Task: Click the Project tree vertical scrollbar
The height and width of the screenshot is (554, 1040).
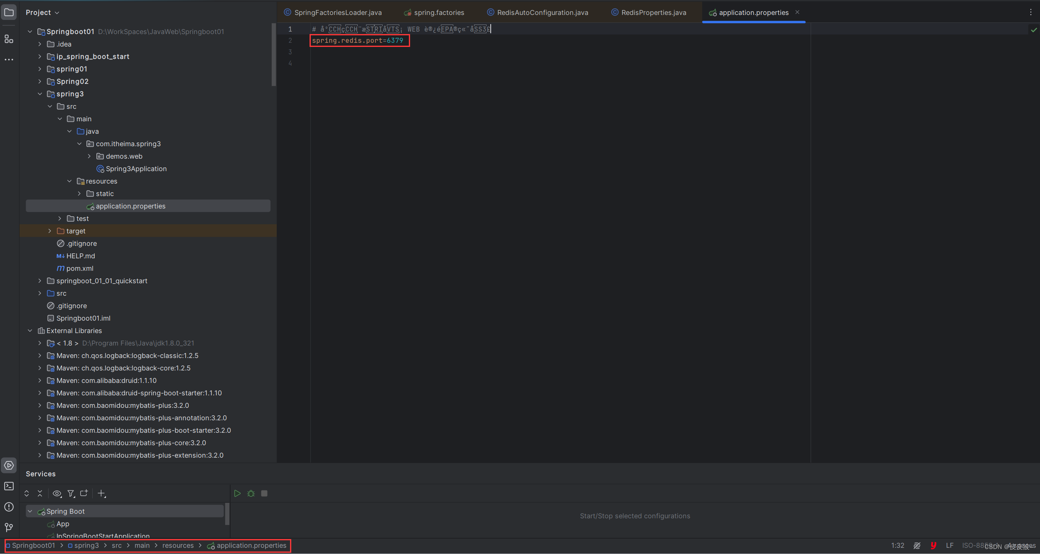Action: 273,55
